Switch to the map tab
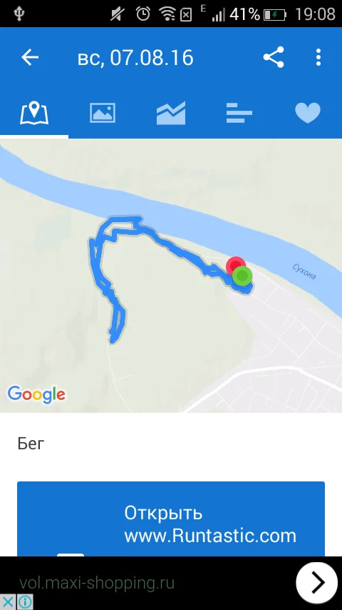Screen dimensions: 342x610 coord(34,113)
